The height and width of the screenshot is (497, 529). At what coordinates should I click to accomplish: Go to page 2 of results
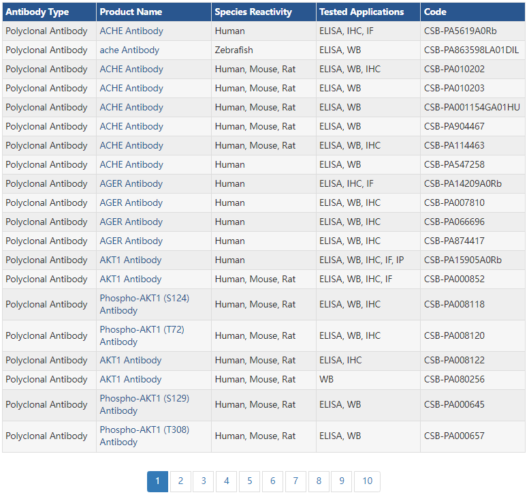click(180, 481)
